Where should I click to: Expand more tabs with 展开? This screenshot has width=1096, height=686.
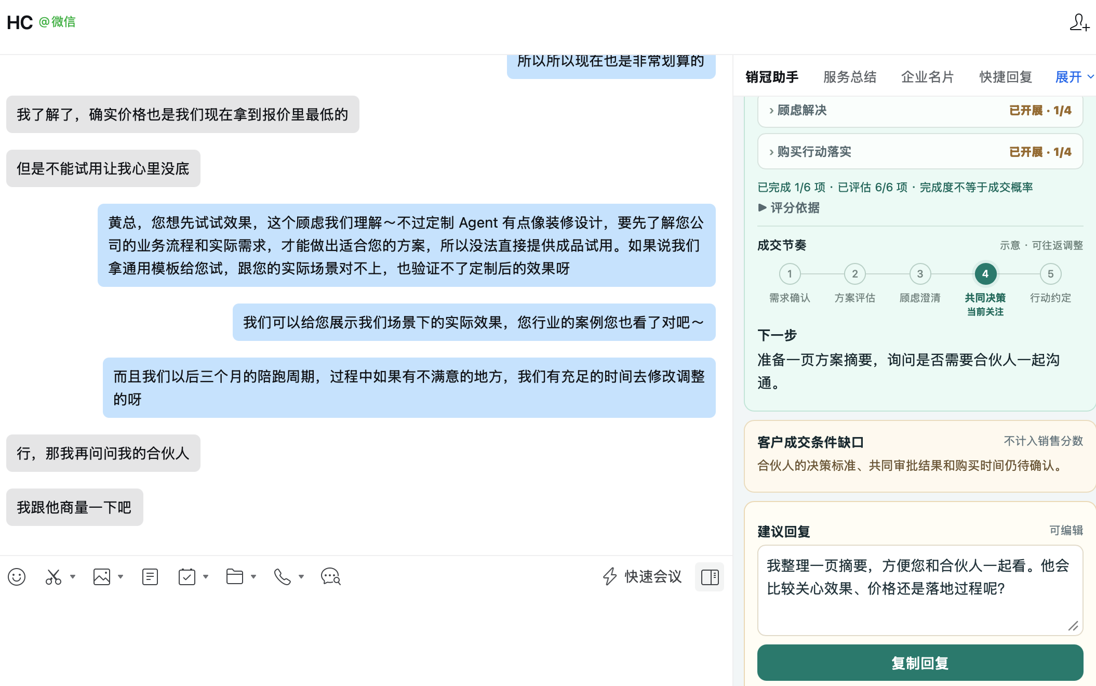(1074, 77)
